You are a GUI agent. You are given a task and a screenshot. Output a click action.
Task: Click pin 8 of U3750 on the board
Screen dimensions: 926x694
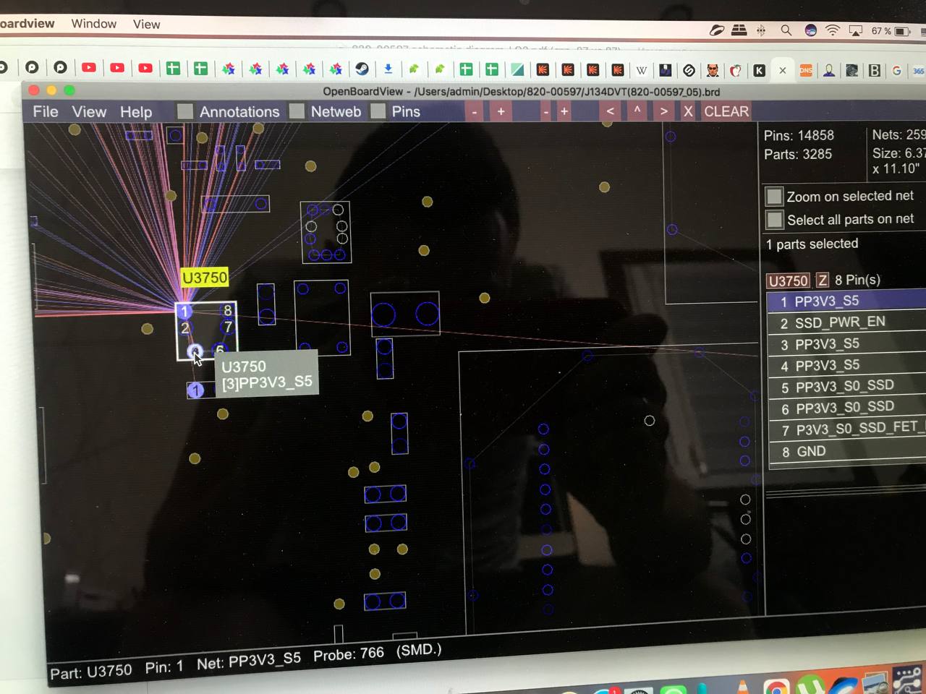point(227,310)
